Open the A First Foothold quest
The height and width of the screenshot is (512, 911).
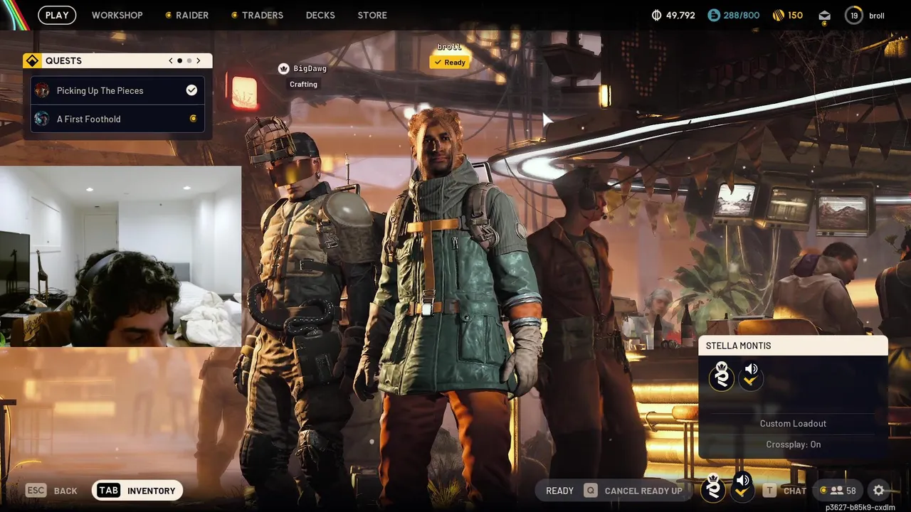[117, 119]
